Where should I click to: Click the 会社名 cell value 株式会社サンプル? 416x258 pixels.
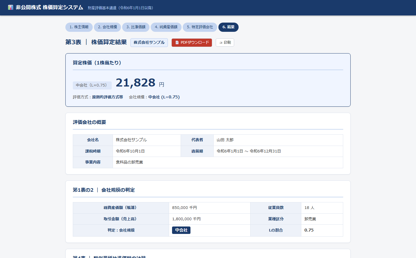click(131, 140)
